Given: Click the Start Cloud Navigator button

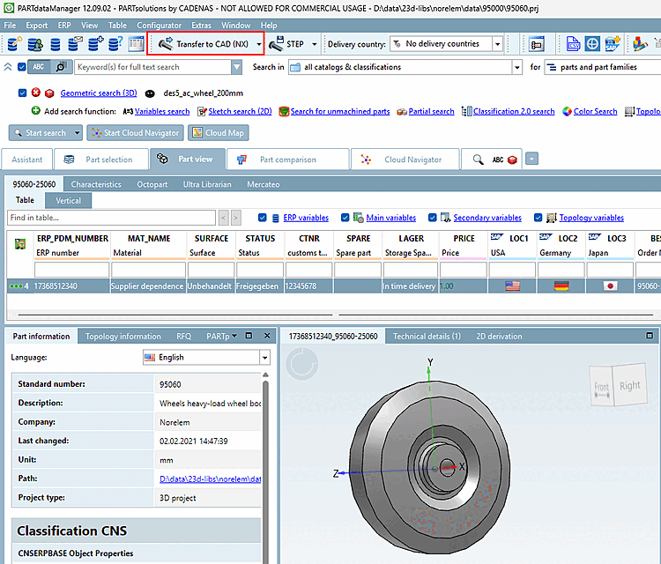Looking at the screenshot, I should [x=135, y=133].
